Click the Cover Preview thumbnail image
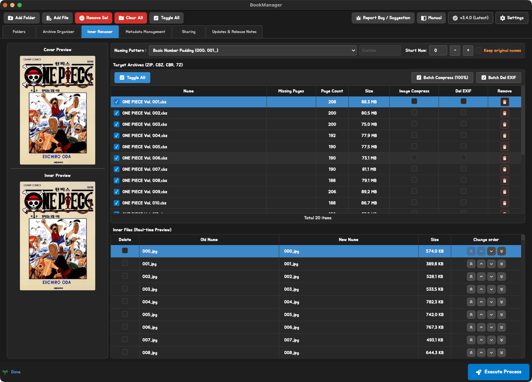Viewport: 532px width, 382px height. [x=58, y=110]
